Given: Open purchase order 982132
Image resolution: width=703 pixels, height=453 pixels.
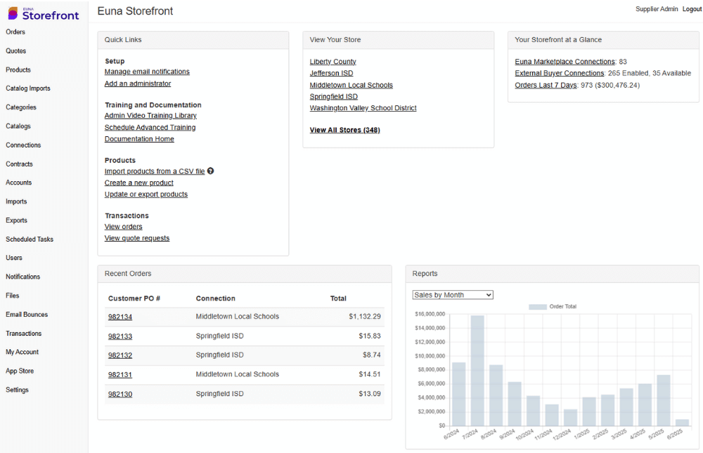Looking at the screenshot, I should [x=120, y=355].
